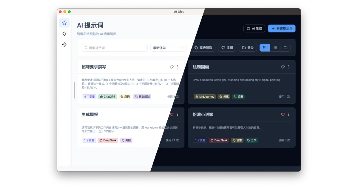Image resolution: width=358 pixels, height=188 pixels.
Task: Click the AI 生成 button
Action: pos(254,28)
